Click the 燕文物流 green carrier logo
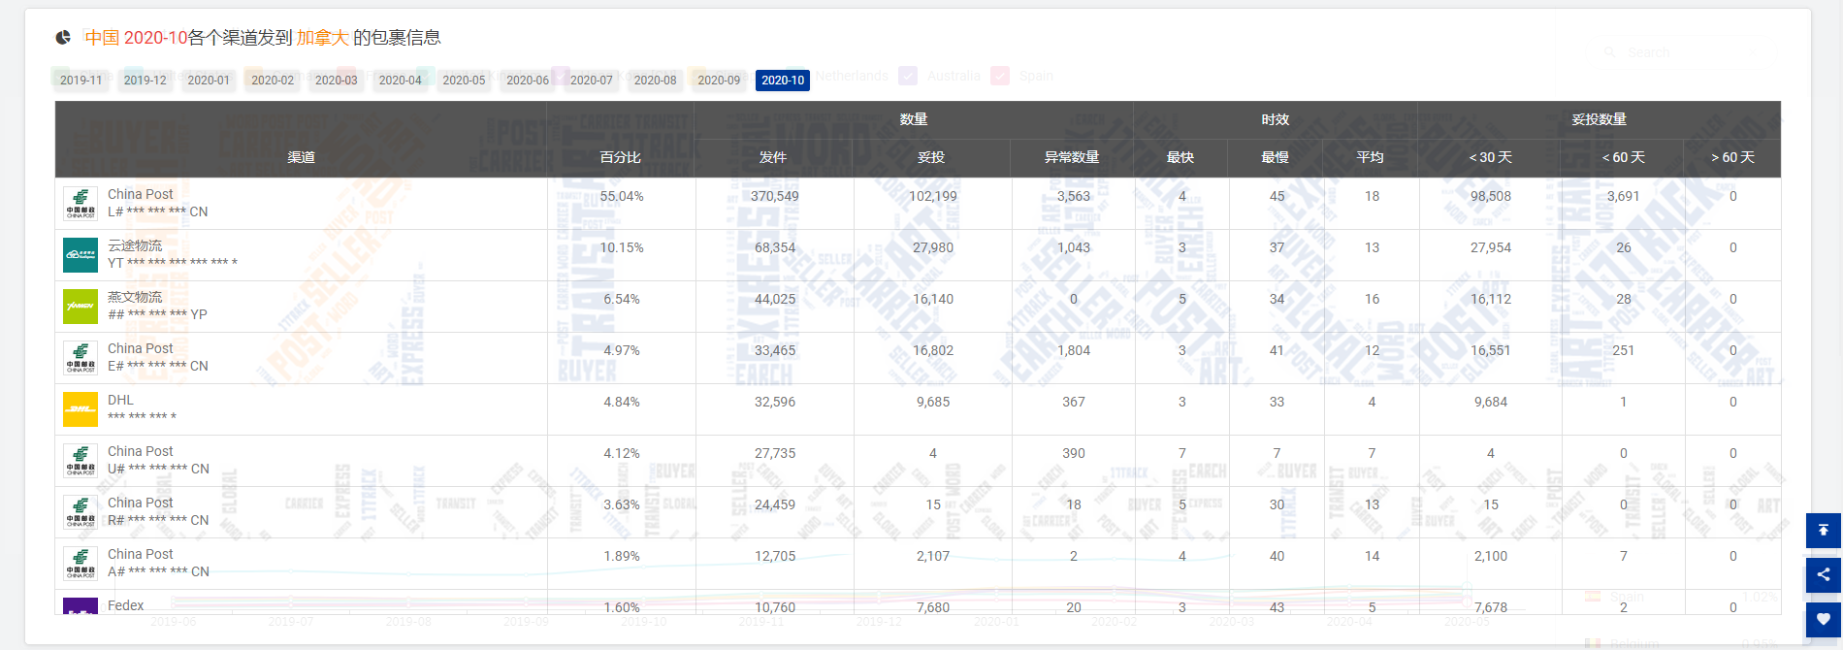The width and height of the screenshot is (1843, 650). pos(81,307)
